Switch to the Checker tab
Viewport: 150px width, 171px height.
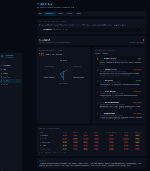point(69,14)
